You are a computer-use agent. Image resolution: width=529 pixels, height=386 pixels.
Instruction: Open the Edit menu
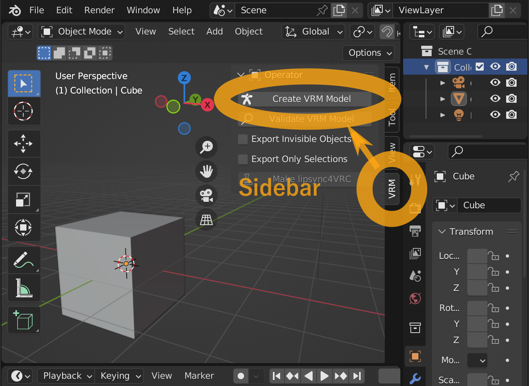point(64,10)
